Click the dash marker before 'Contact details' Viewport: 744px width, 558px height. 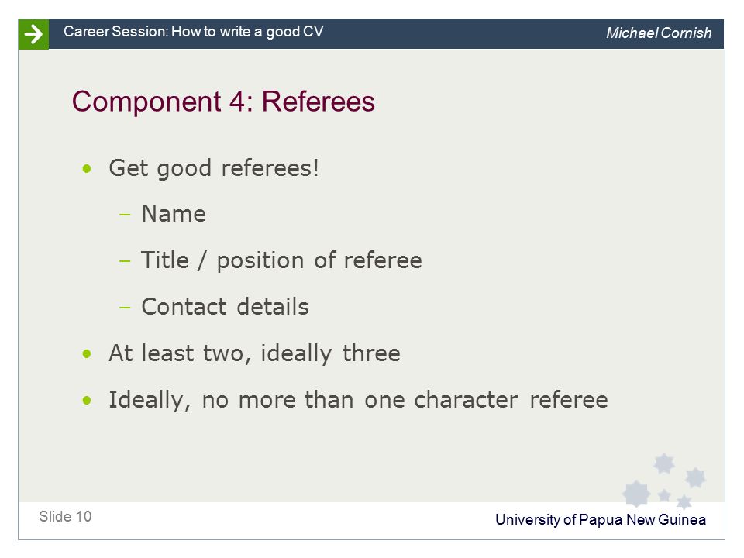pos(125,308)
